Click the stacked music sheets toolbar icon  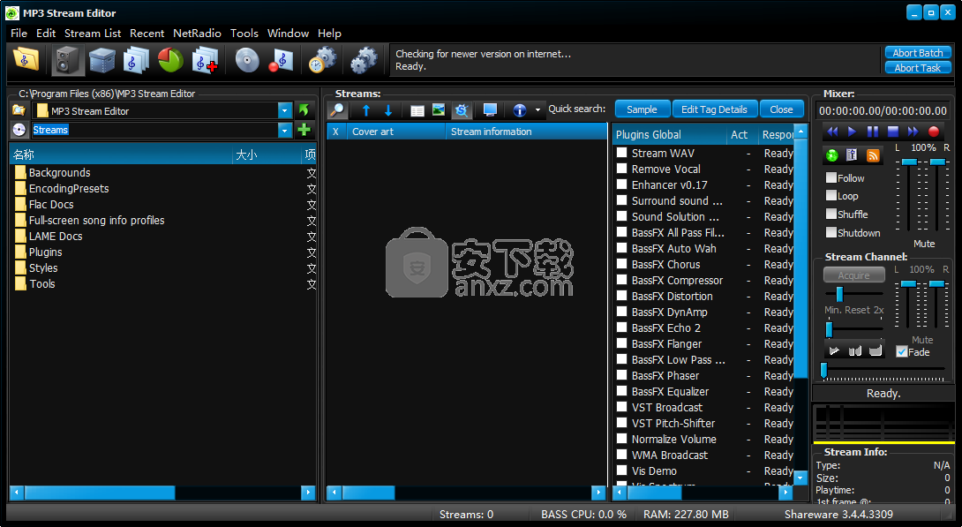coord(136,60)
